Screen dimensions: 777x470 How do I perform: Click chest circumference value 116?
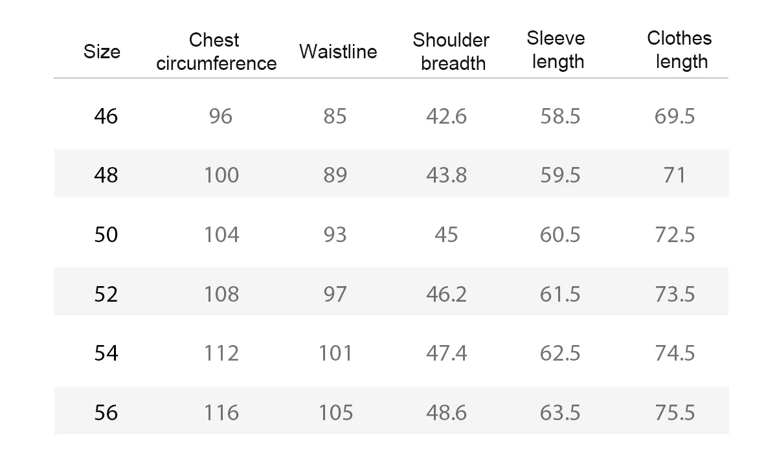click(221, 412)
